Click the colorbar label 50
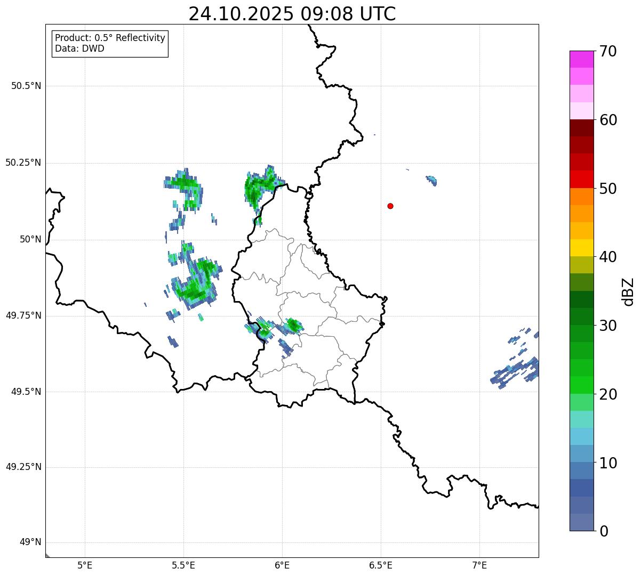The image size is (641, 576). point(608,189)
